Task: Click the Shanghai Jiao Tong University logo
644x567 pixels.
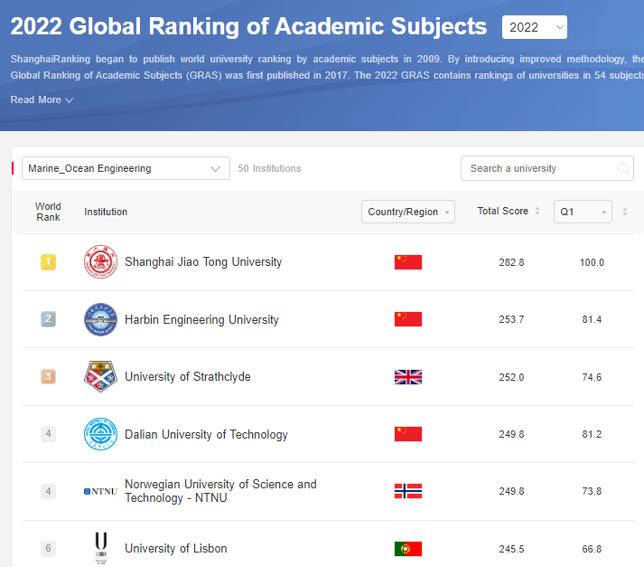Action: (x=100, y=262)
